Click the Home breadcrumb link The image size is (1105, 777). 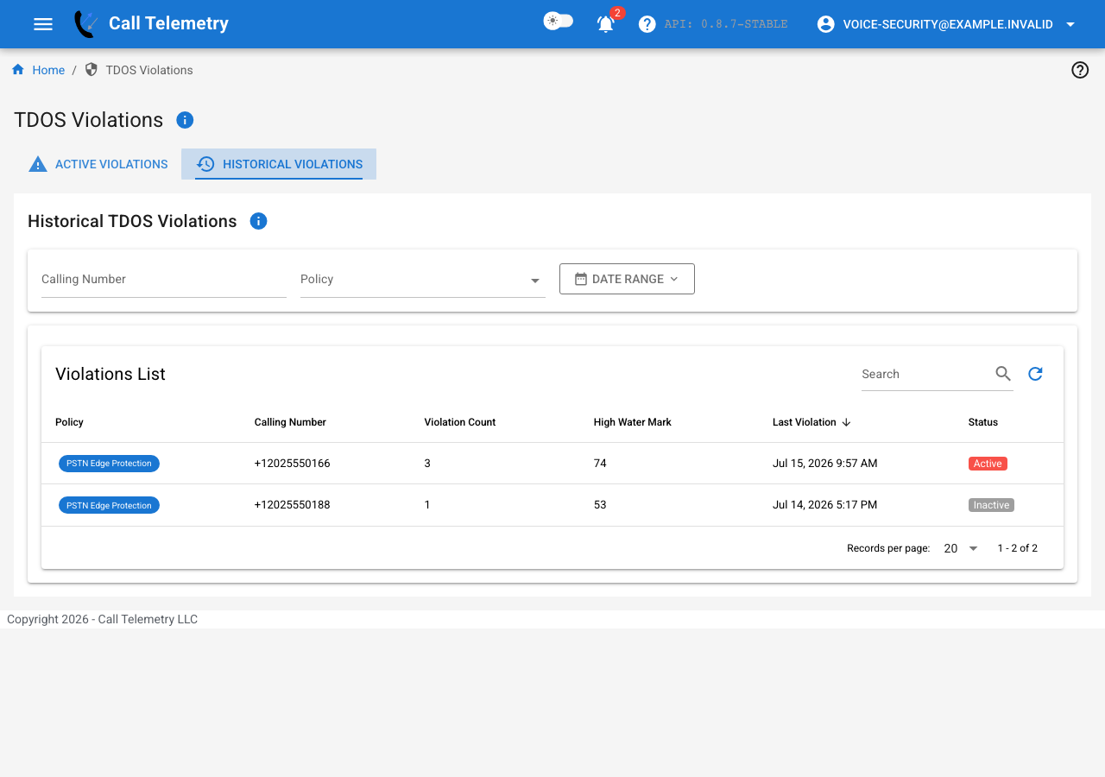point(48,70)
